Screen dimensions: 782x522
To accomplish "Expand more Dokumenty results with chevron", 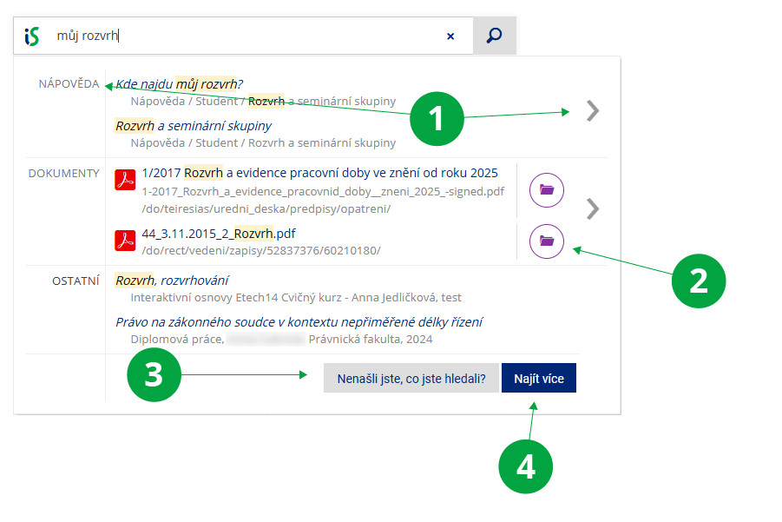I will [x=593, y=208].
